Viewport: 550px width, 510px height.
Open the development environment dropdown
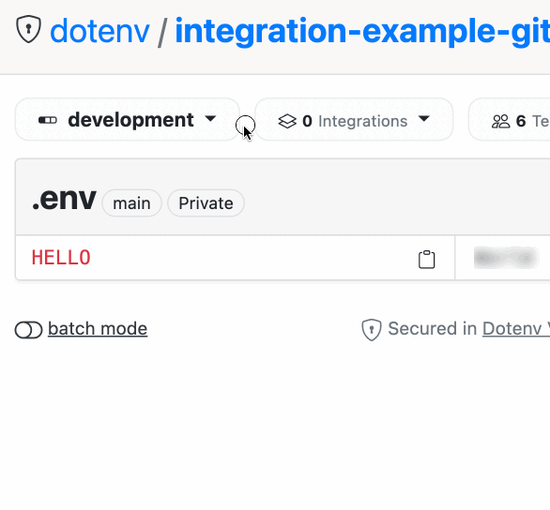pyautogui.click(x=128, y=119)
